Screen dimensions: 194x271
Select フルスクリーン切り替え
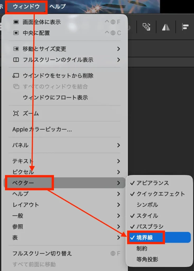tap(42, 253)
